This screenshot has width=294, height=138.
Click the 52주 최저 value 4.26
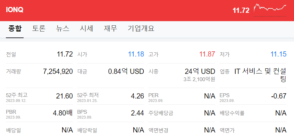(x=137, y=96)
